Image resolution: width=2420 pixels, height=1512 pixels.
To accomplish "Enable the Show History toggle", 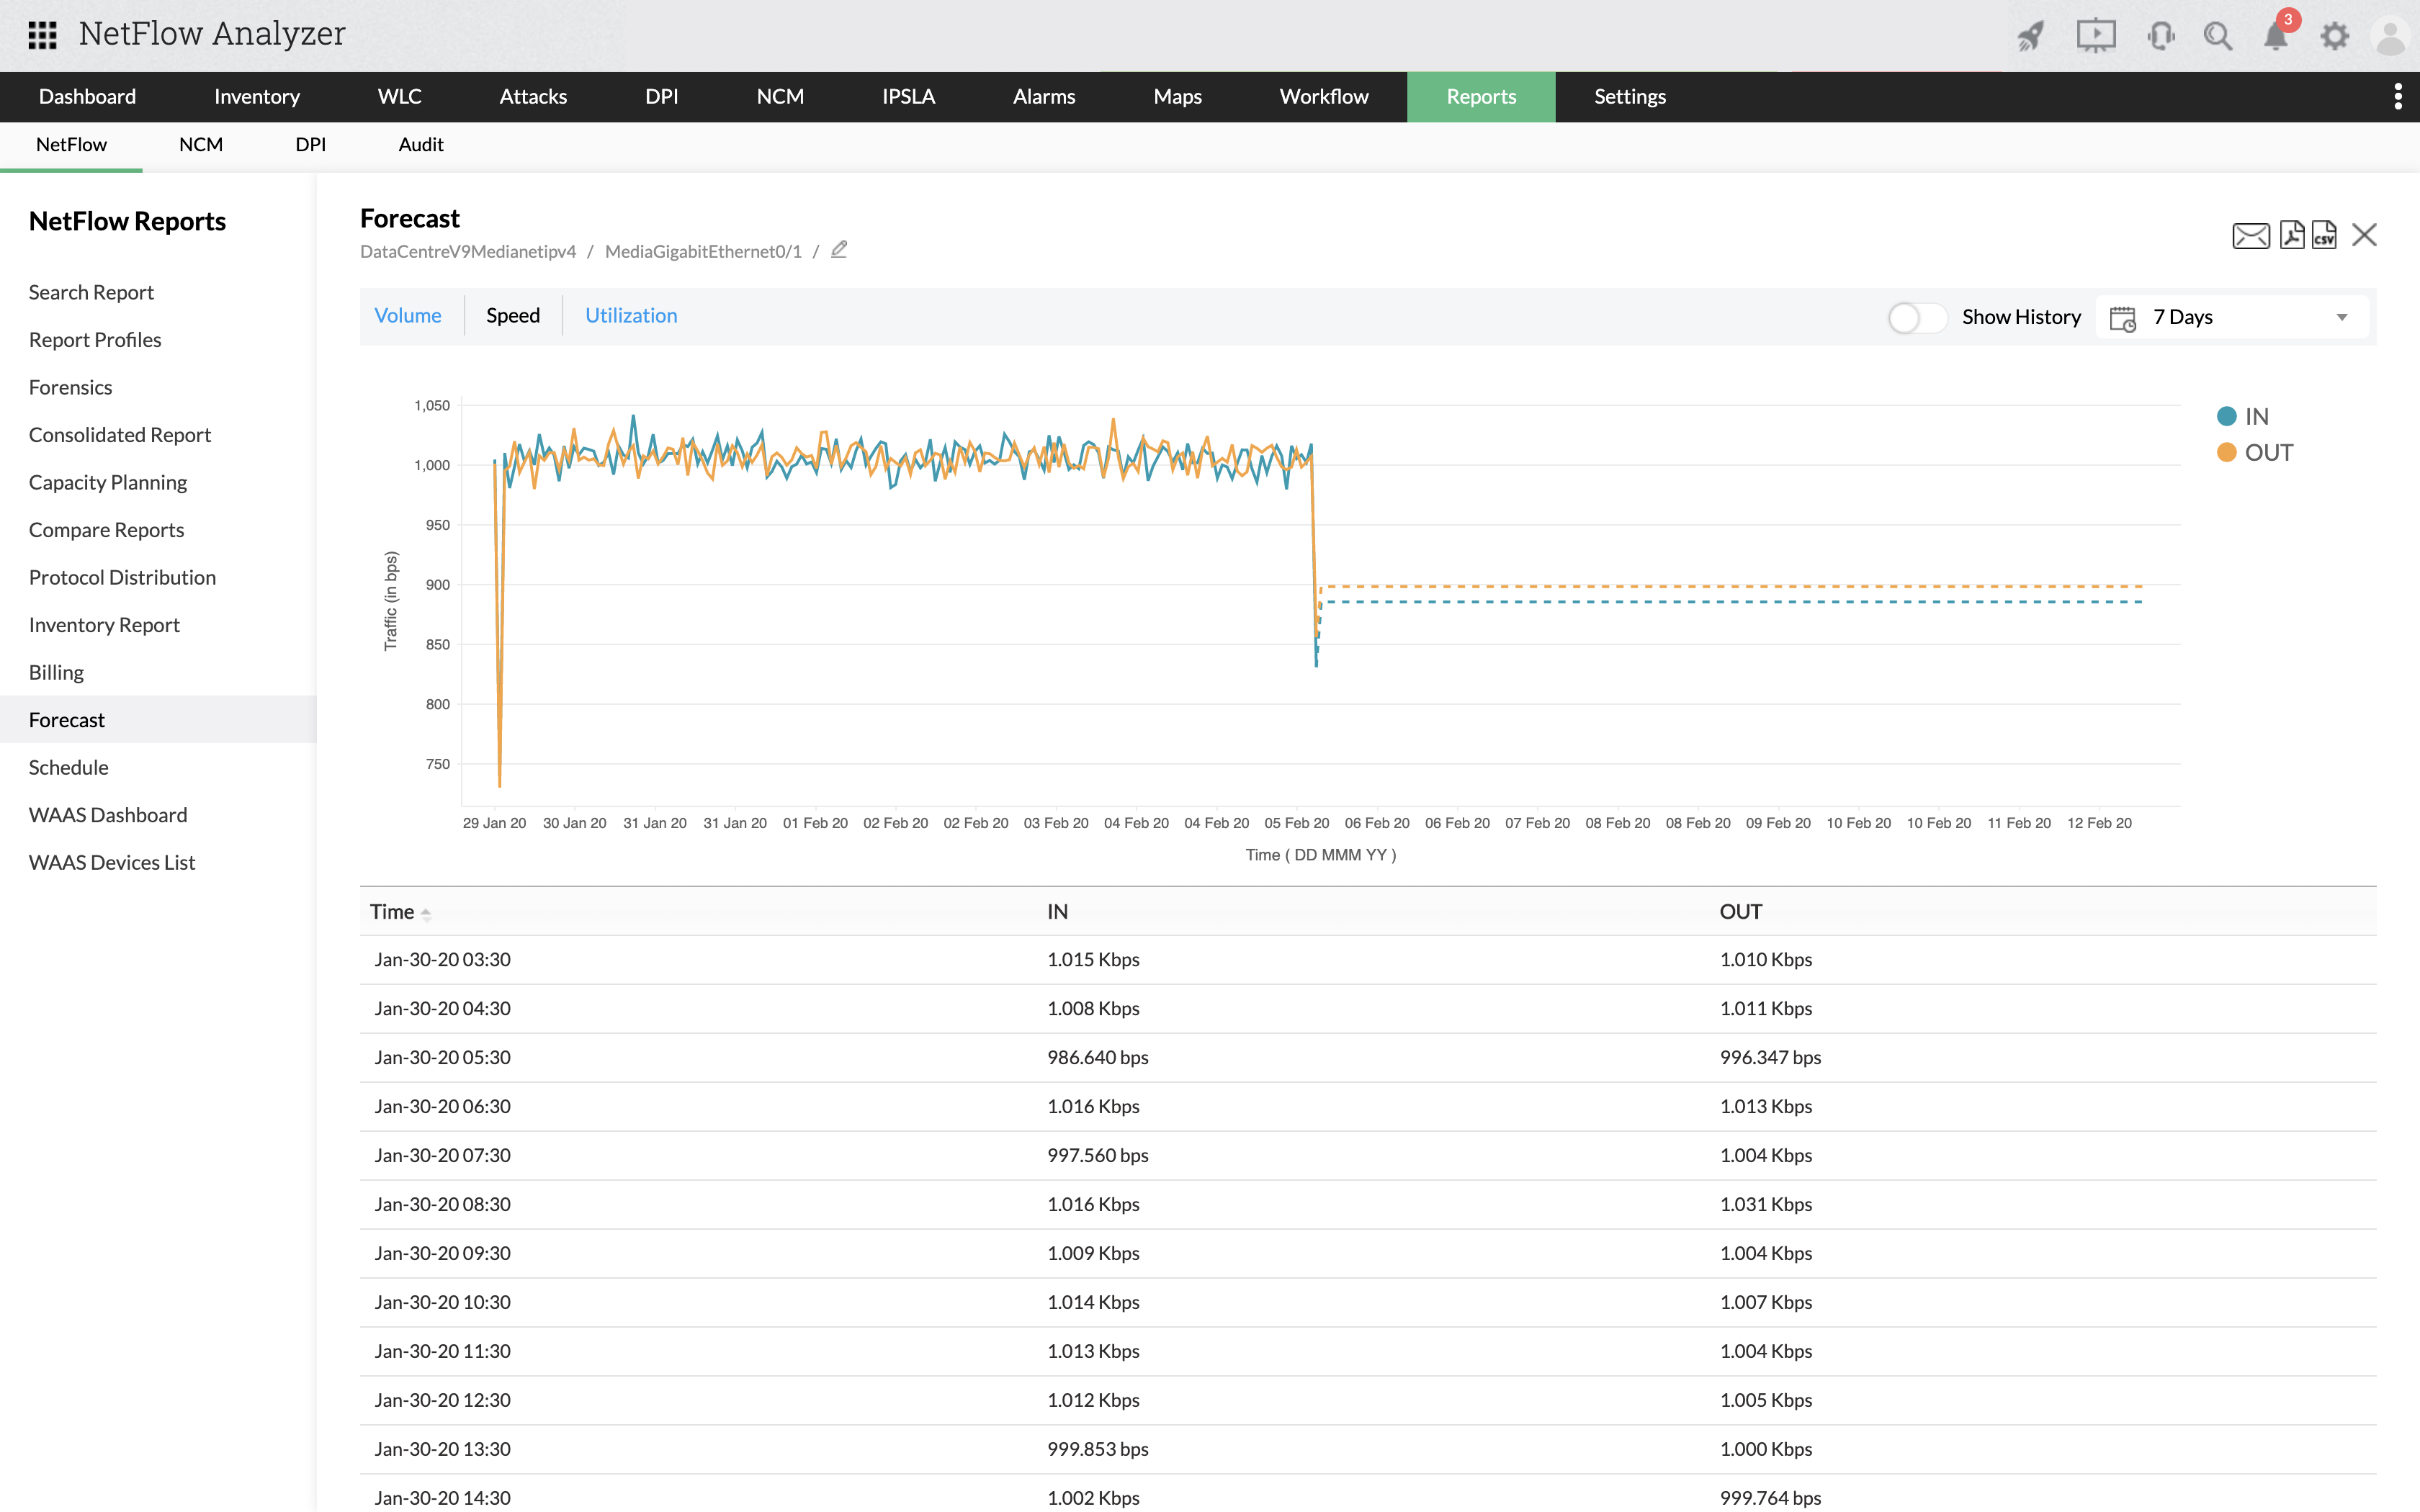I will tap(1916, 318).
